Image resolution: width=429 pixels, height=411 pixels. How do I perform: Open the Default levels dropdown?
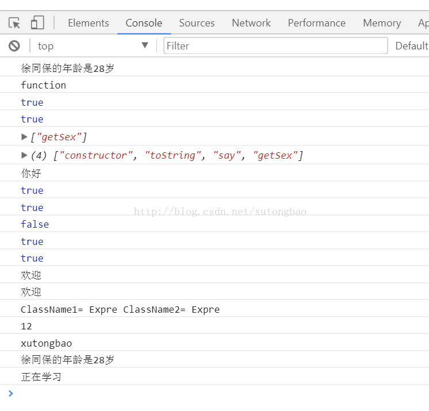(x=412, y=45)
